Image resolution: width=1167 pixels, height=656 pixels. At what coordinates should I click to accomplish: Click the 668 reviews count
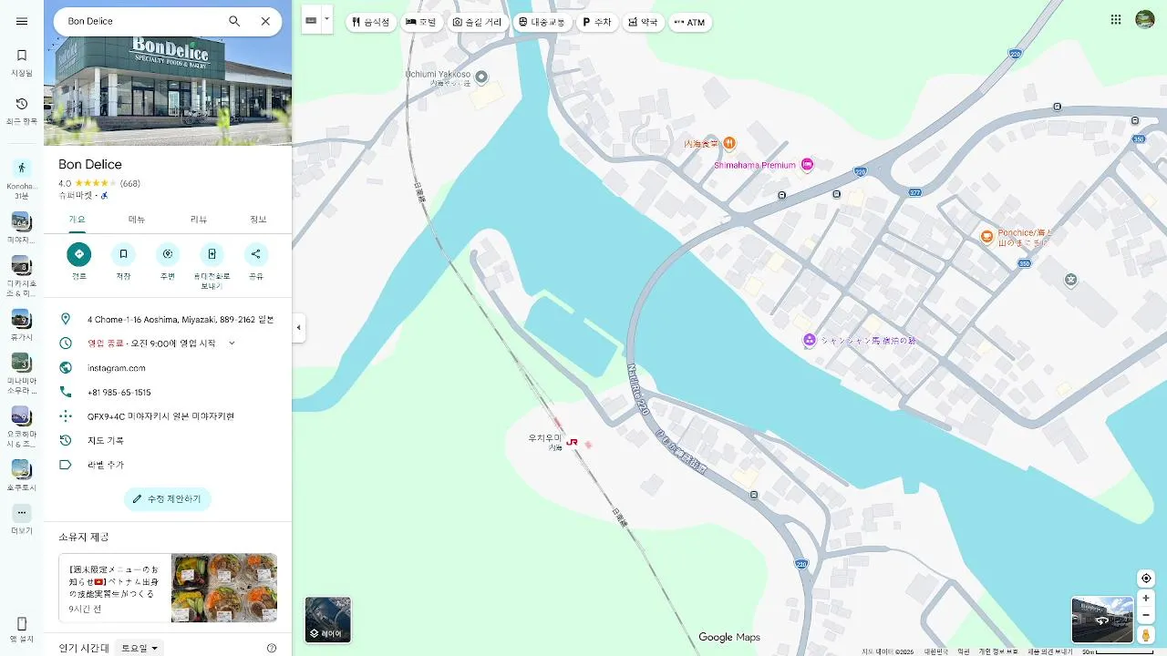coord(130,184)
